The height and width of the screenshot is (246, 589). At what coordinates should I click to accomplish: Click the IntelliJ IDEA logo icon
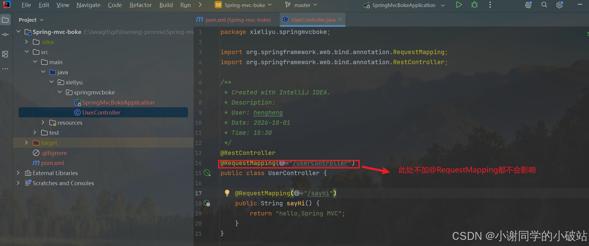click(7, 5)
